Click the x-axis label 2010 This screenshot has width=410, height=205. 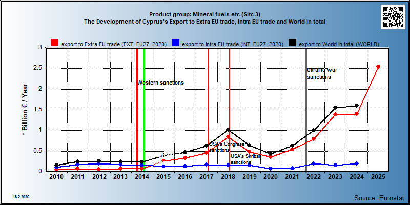[56, 177]
